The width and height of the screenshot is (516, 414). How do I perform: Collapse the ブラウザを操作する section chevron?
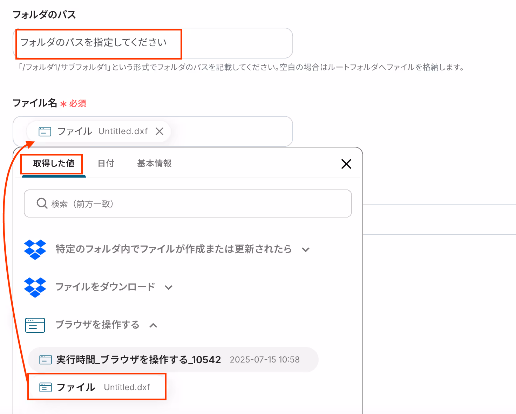tap(153, 325)
